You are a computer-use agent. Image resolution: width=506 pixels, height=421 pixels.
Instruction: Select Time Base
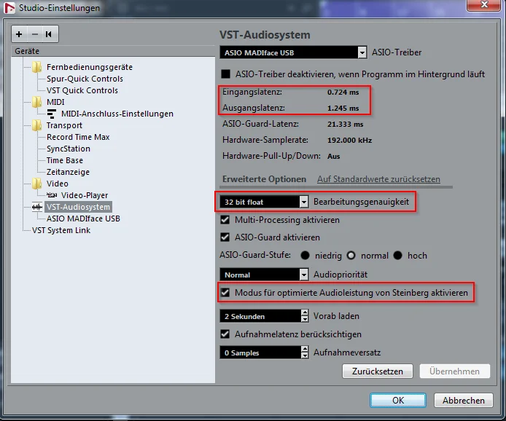coord(65,160)
